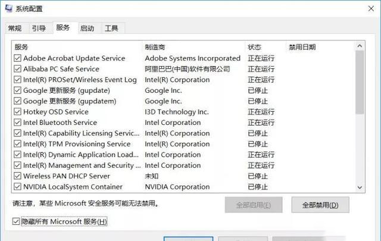Switch to the 常规 tab

15,28
